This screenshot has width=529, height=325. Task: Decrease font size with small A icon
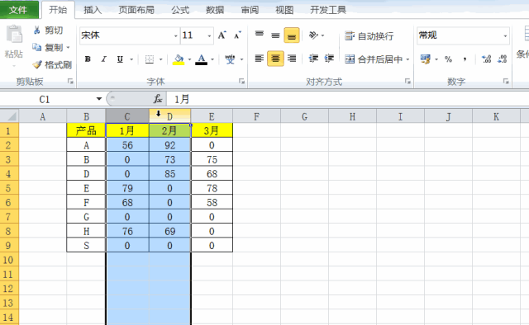click(237, 35)
